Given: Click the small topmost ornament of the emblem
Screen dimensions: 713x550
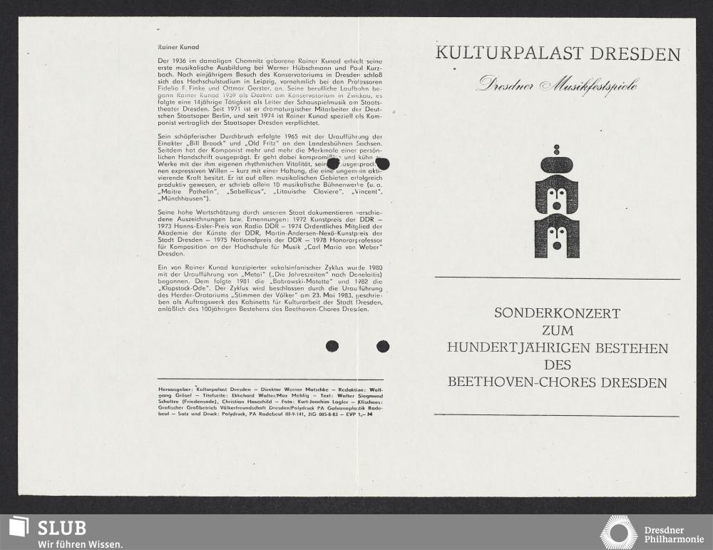Looking at the screenshot, I should (x=557, y=149).
